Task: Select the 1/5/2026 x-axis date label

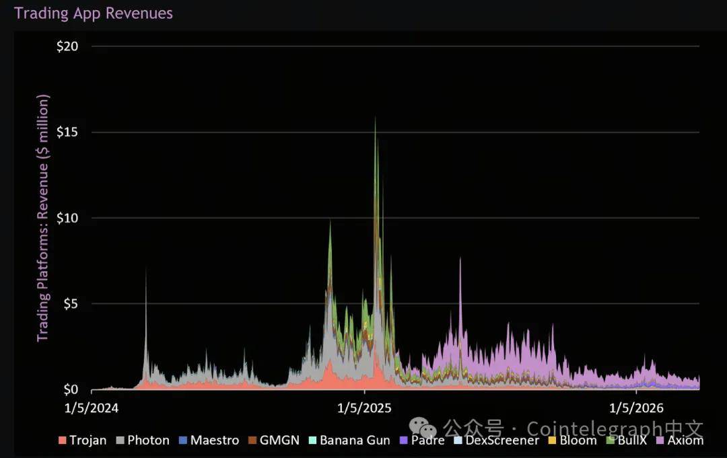Action: pyautogui.click(x=636, y=408)
